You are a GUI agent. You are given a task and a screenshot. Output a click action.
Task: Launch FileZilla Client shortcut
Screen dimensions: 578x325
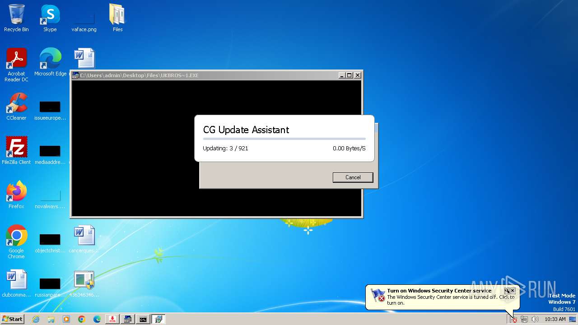(16, 151)
